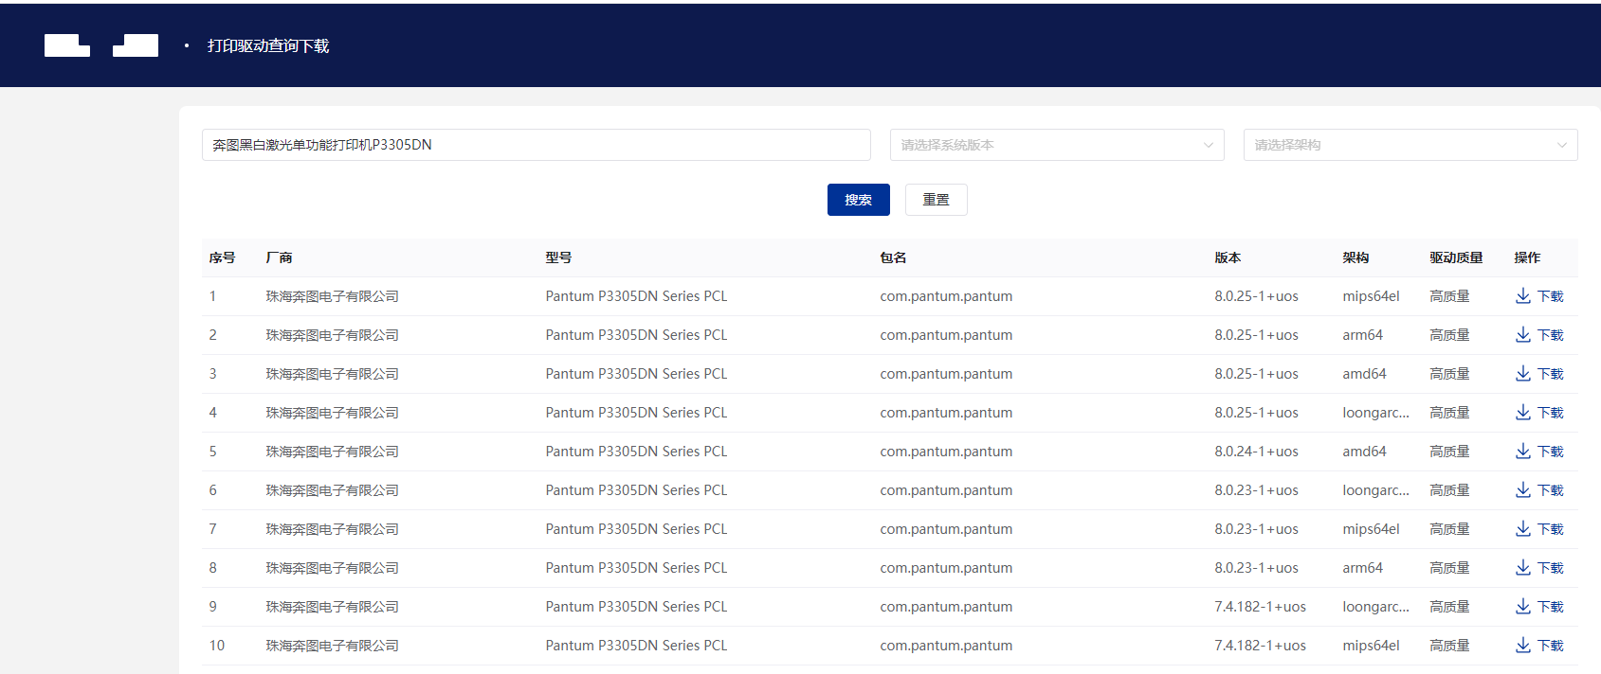Click the 架构 column header

tap(1355, 257)
